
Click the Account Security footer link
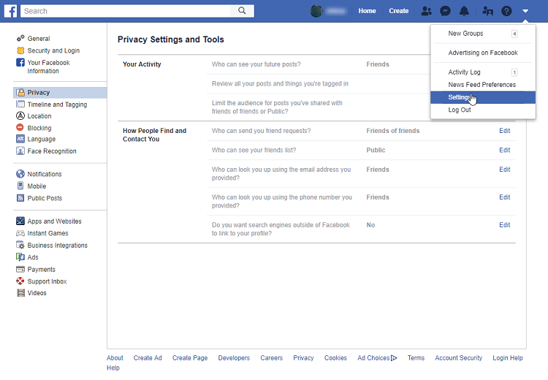459,358
